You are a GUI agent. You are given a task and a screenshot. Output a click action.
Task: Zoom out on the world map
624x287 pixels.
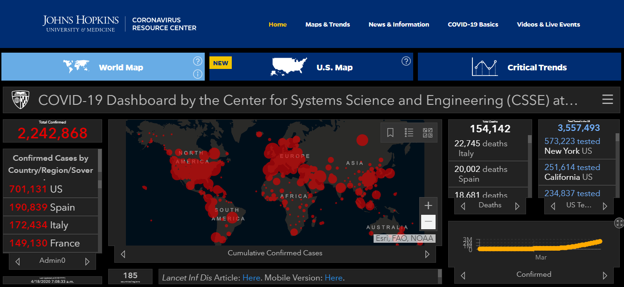pos(428,222)
